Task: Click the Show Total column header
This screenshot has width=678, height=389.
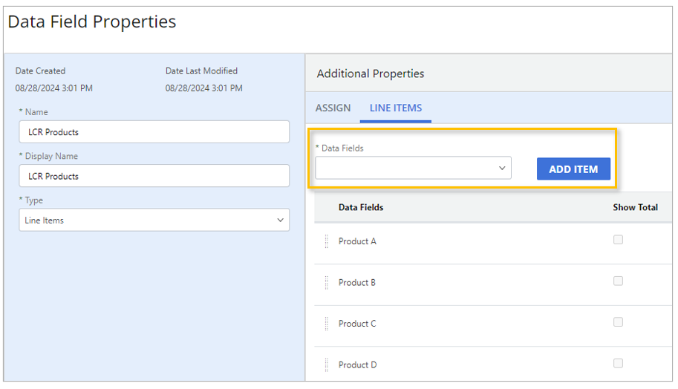Action: click(635, 207)
